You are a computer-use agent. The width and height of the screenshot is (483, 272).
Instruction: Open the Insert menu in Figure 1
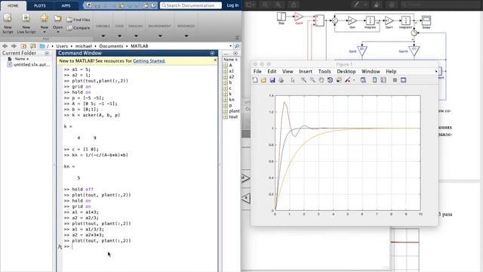pos(306,72)
